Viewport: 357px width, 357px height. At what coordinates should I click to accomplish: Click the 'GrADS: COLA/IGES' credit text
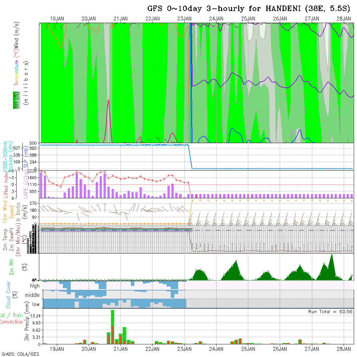(x=20, y=354)
